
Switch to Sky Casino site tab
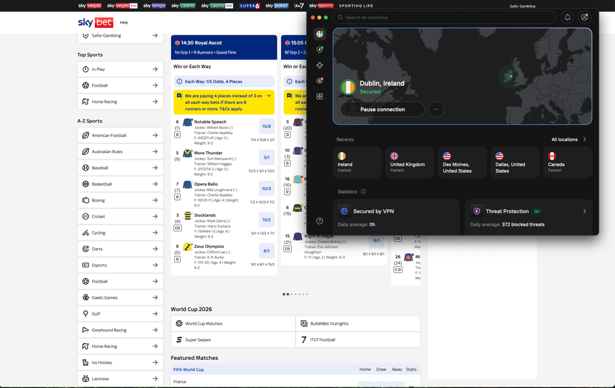183,5
